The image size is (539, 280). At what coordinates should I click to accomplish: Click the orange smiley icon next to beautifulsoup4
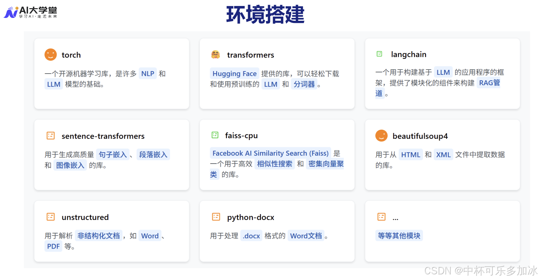[x=381, y=136]
